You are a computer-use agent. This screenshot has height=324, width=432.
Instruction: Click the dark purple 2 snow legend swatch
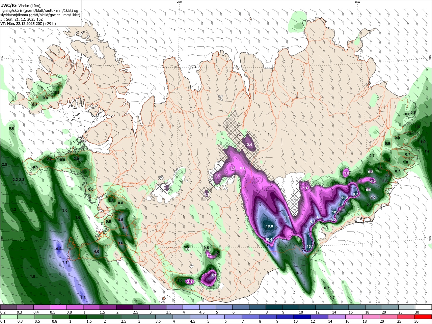click(124, 307)
